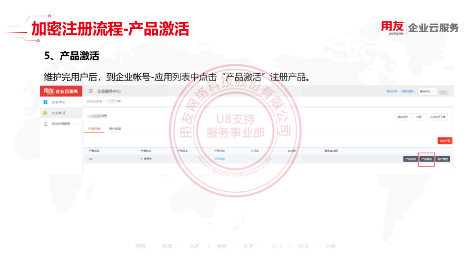Click 产品激活 in the U8 row
Image resolution: width=469 pixels, height=262 pixels.
click(x=426, y=159)
